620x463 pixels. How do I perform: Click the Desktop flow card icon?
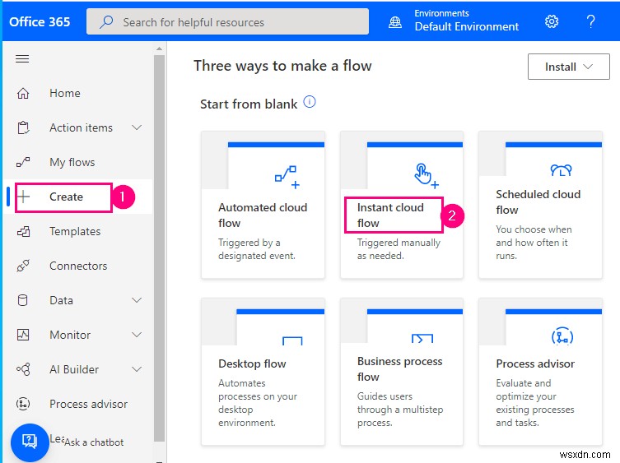[x=292, y=340]
